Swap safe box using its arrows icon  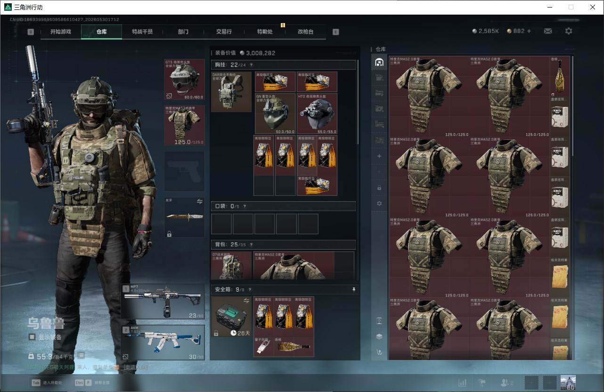pyautogui.click(x=246, y=301)
